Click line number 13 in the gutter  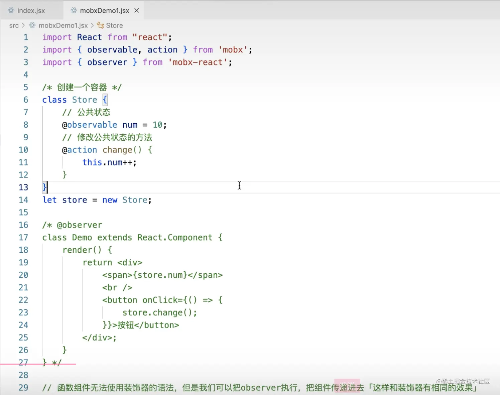[23, 187]
